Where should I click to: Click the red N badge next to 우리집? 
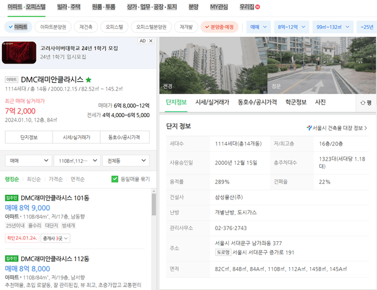click(257, 7)
